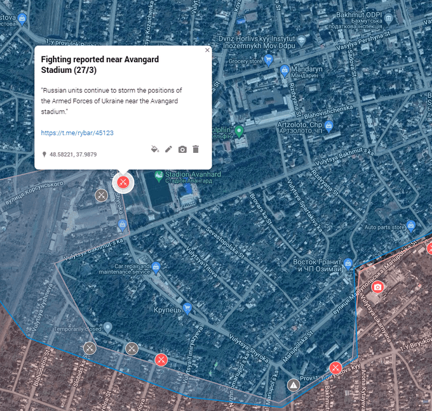
Task: Open the style paint bucket in popup
Action: [x=155, y=149]
